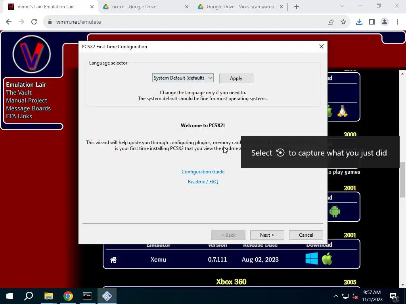Open Chrome downloads
The height and width of the screenshot is (304, 406).
pyautogui.click(x=359, y=22)
